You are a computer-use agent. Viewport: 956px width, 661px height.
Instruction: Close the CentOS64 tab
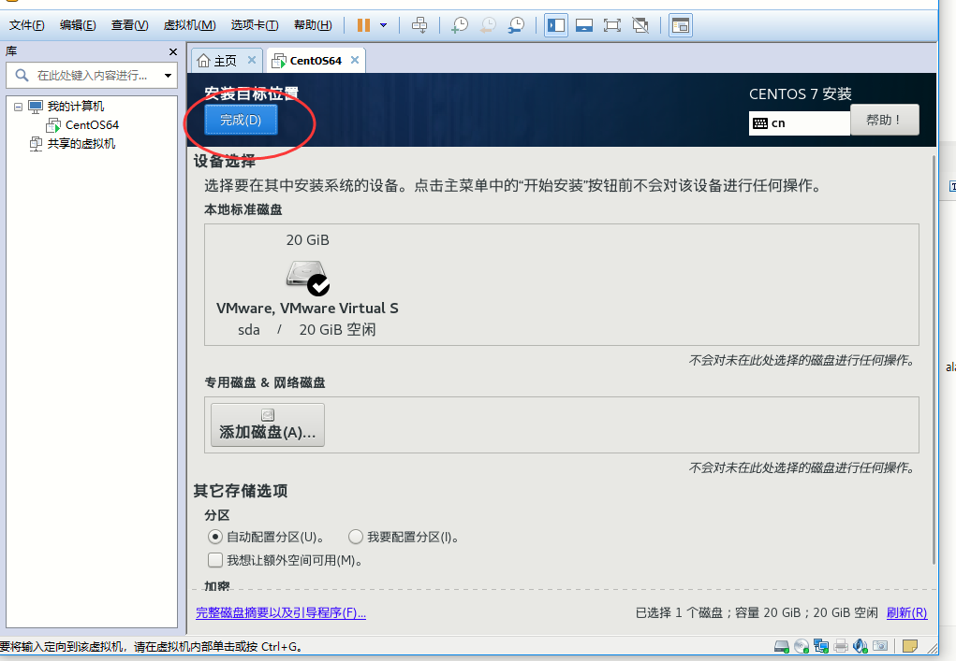click(355, 60)
